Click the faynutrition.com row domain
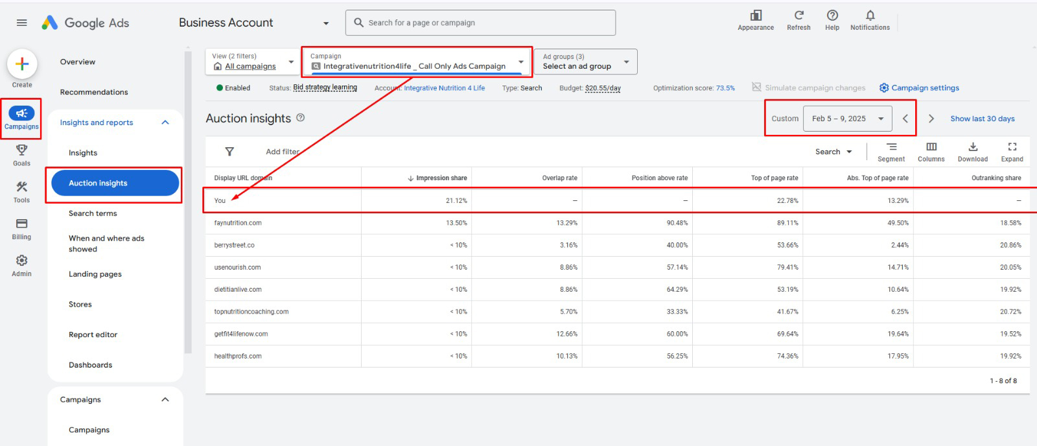1037x446 pixels. click(238, 223)
